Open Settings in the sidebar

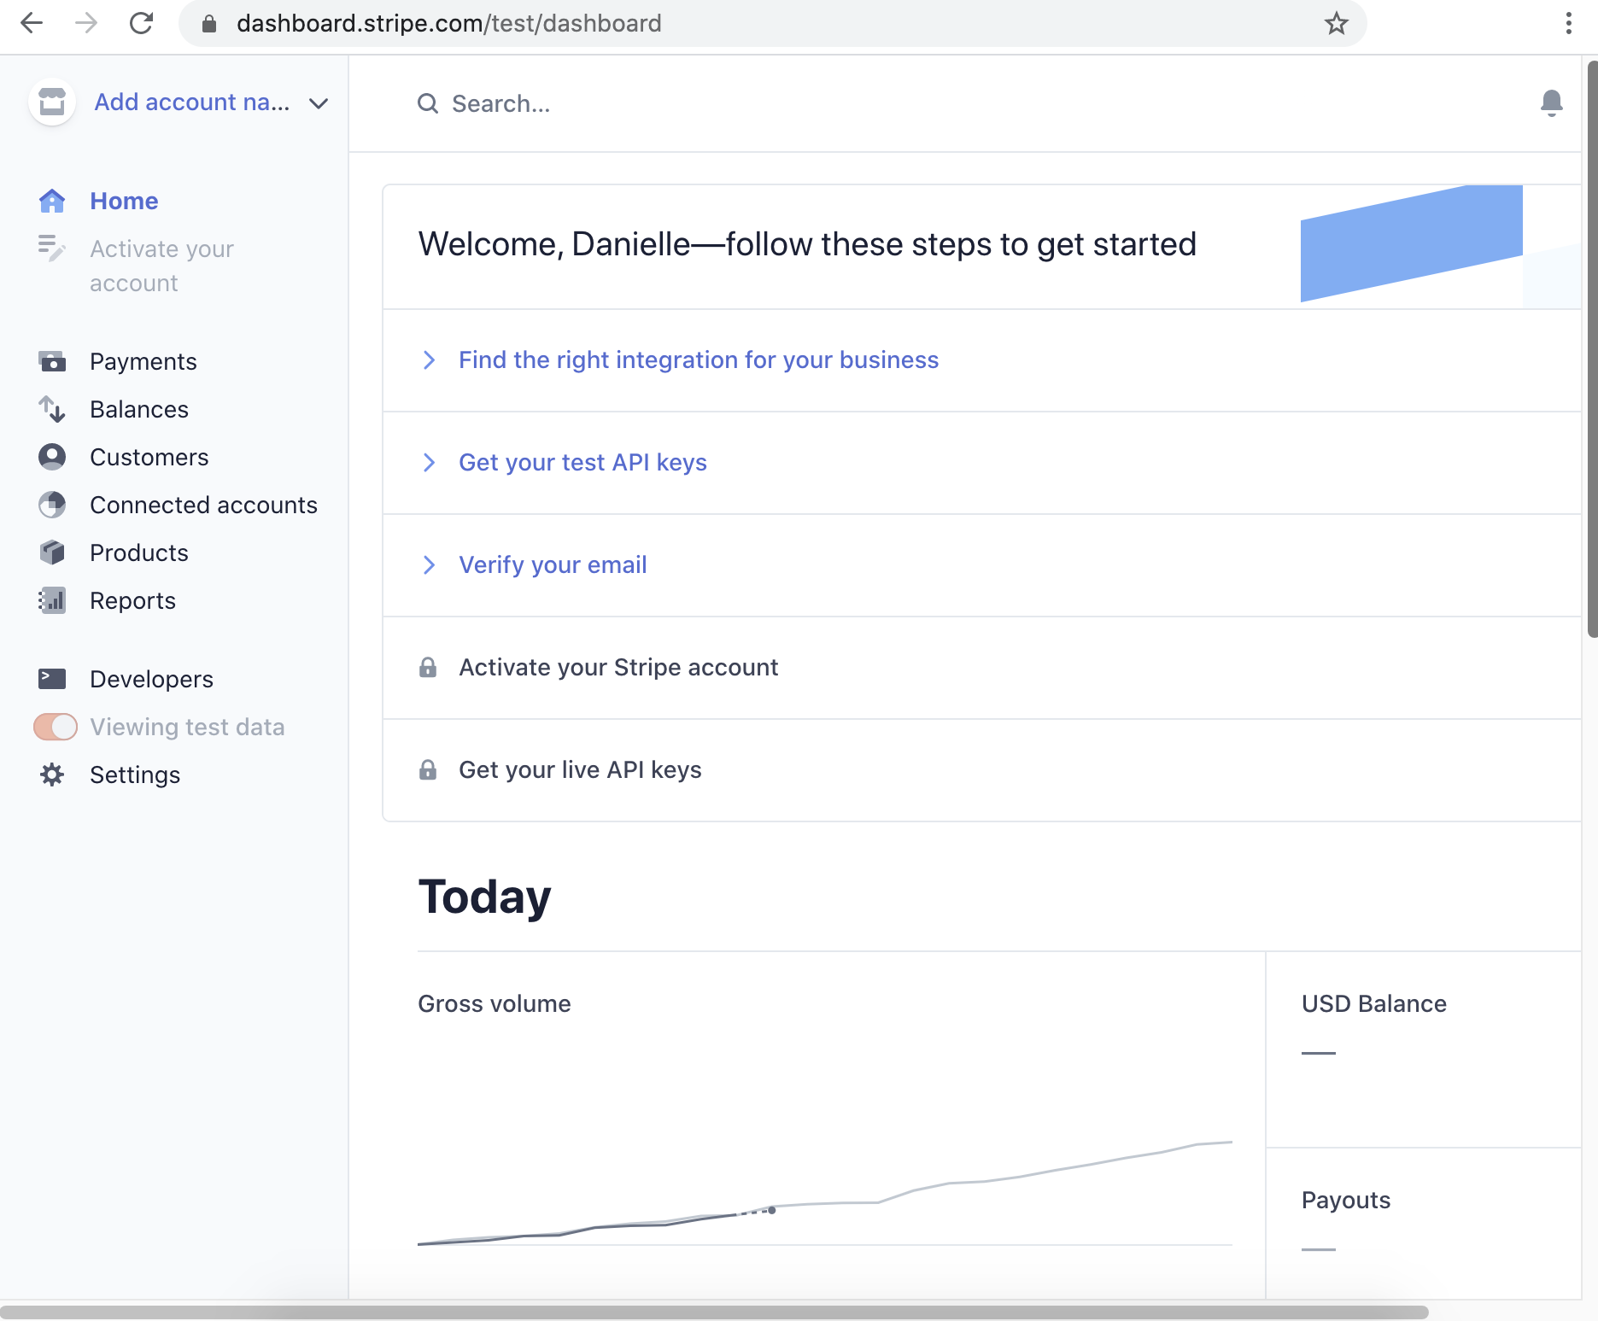click(x=135, y=774)
